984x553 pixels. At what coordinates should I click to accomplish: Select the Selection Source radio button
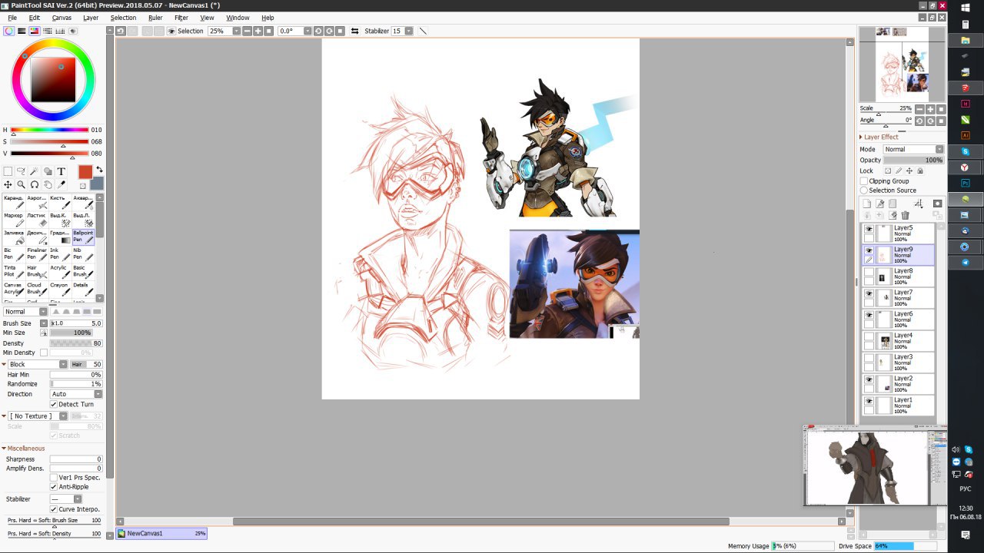pos(864,190)
